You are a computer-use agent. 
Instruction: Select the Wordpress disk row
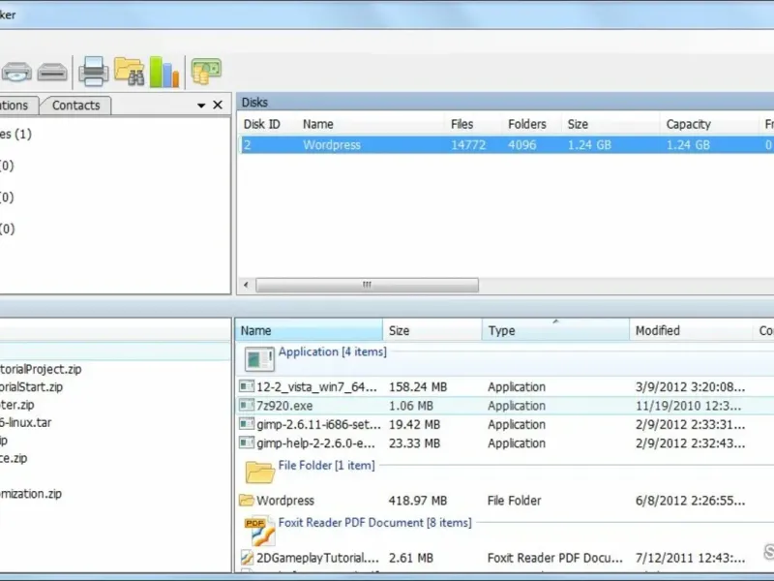[506, 144]
